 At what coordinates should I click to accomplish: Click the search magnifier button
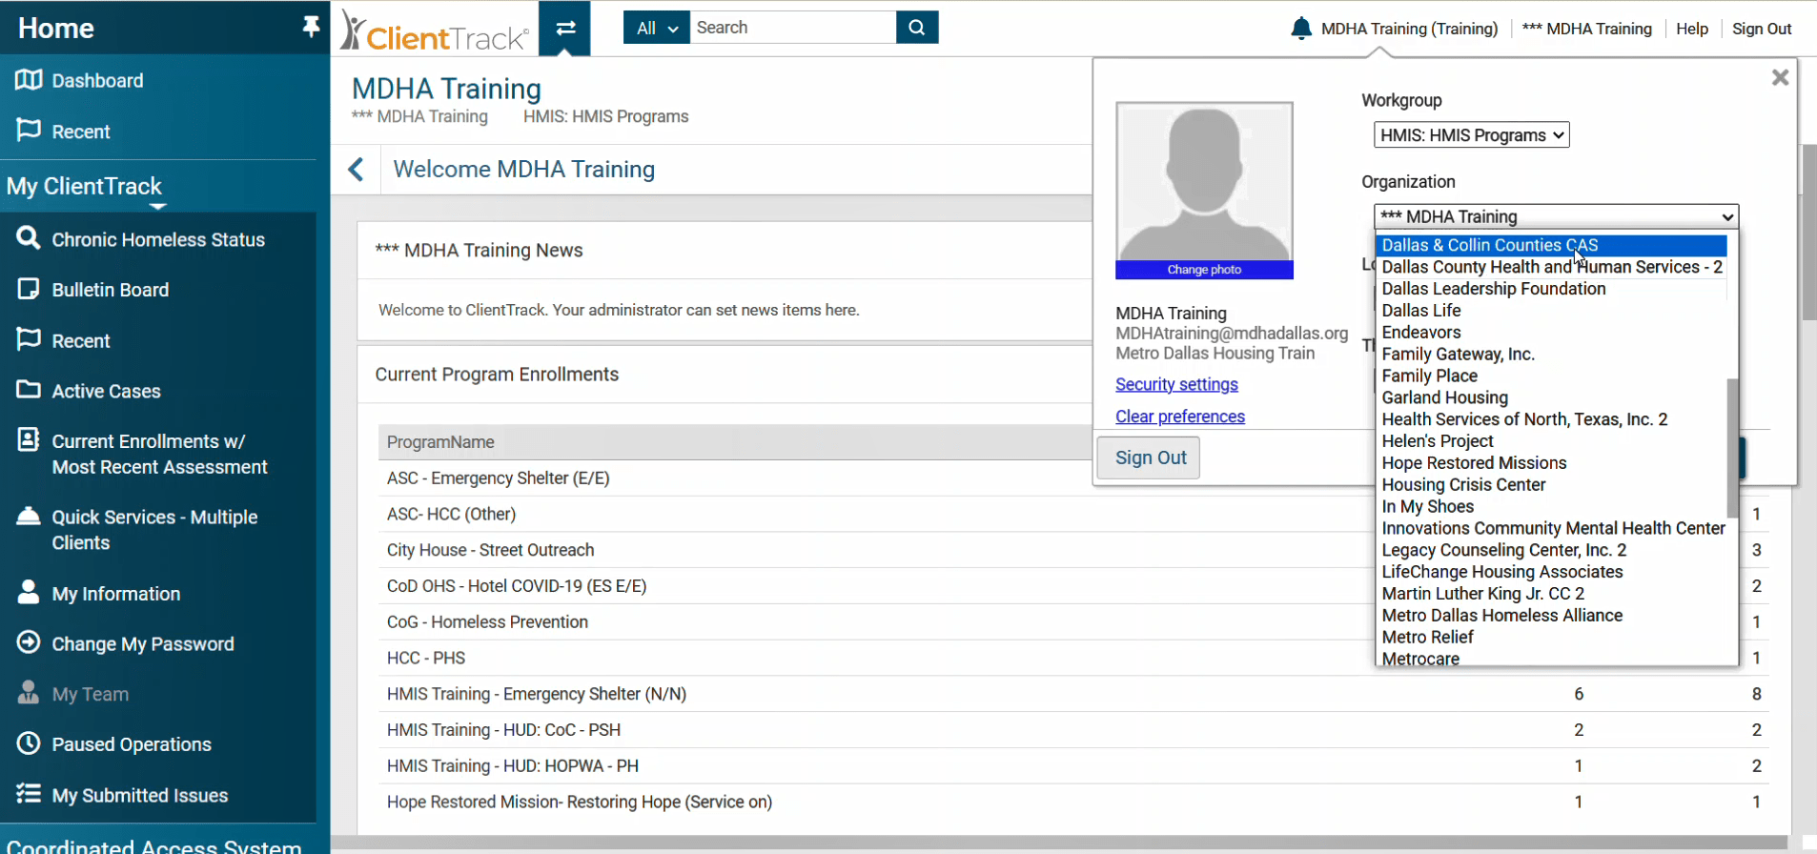coord(917,28)
